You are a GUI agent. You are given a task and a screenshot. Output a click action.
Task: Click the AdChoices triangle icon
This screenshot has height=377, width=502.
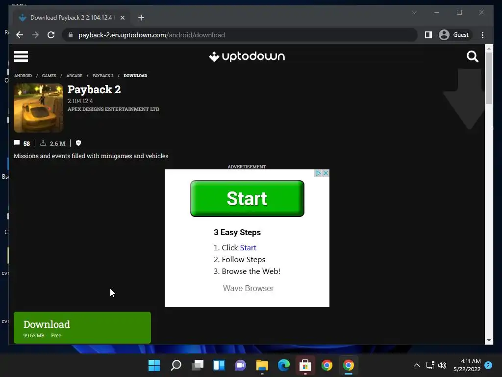coord(318,173)
